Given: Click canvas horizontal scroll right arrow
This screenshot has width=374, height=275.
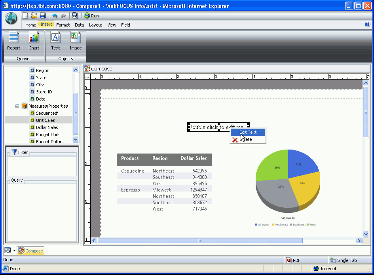Looking at the screenshot, I should click(x=359, y=241).
